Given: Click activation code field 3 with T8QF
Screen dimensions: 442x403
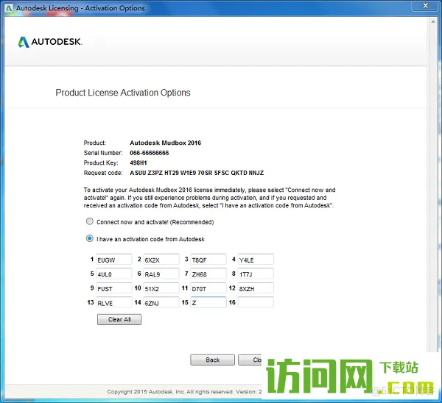Looking at the screenshot, I should click(x=208, y=260).
